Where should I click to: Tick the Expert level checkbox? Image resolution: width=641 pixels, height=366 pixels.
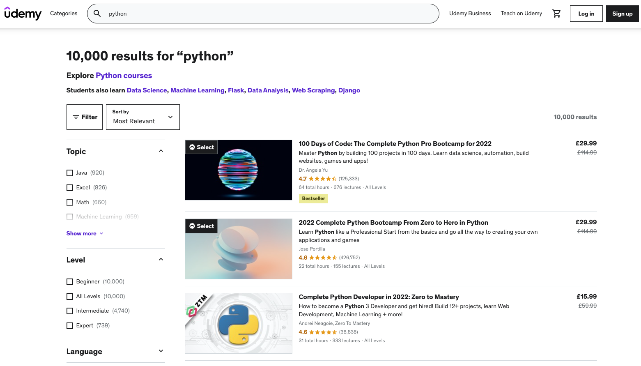[70, 326]
